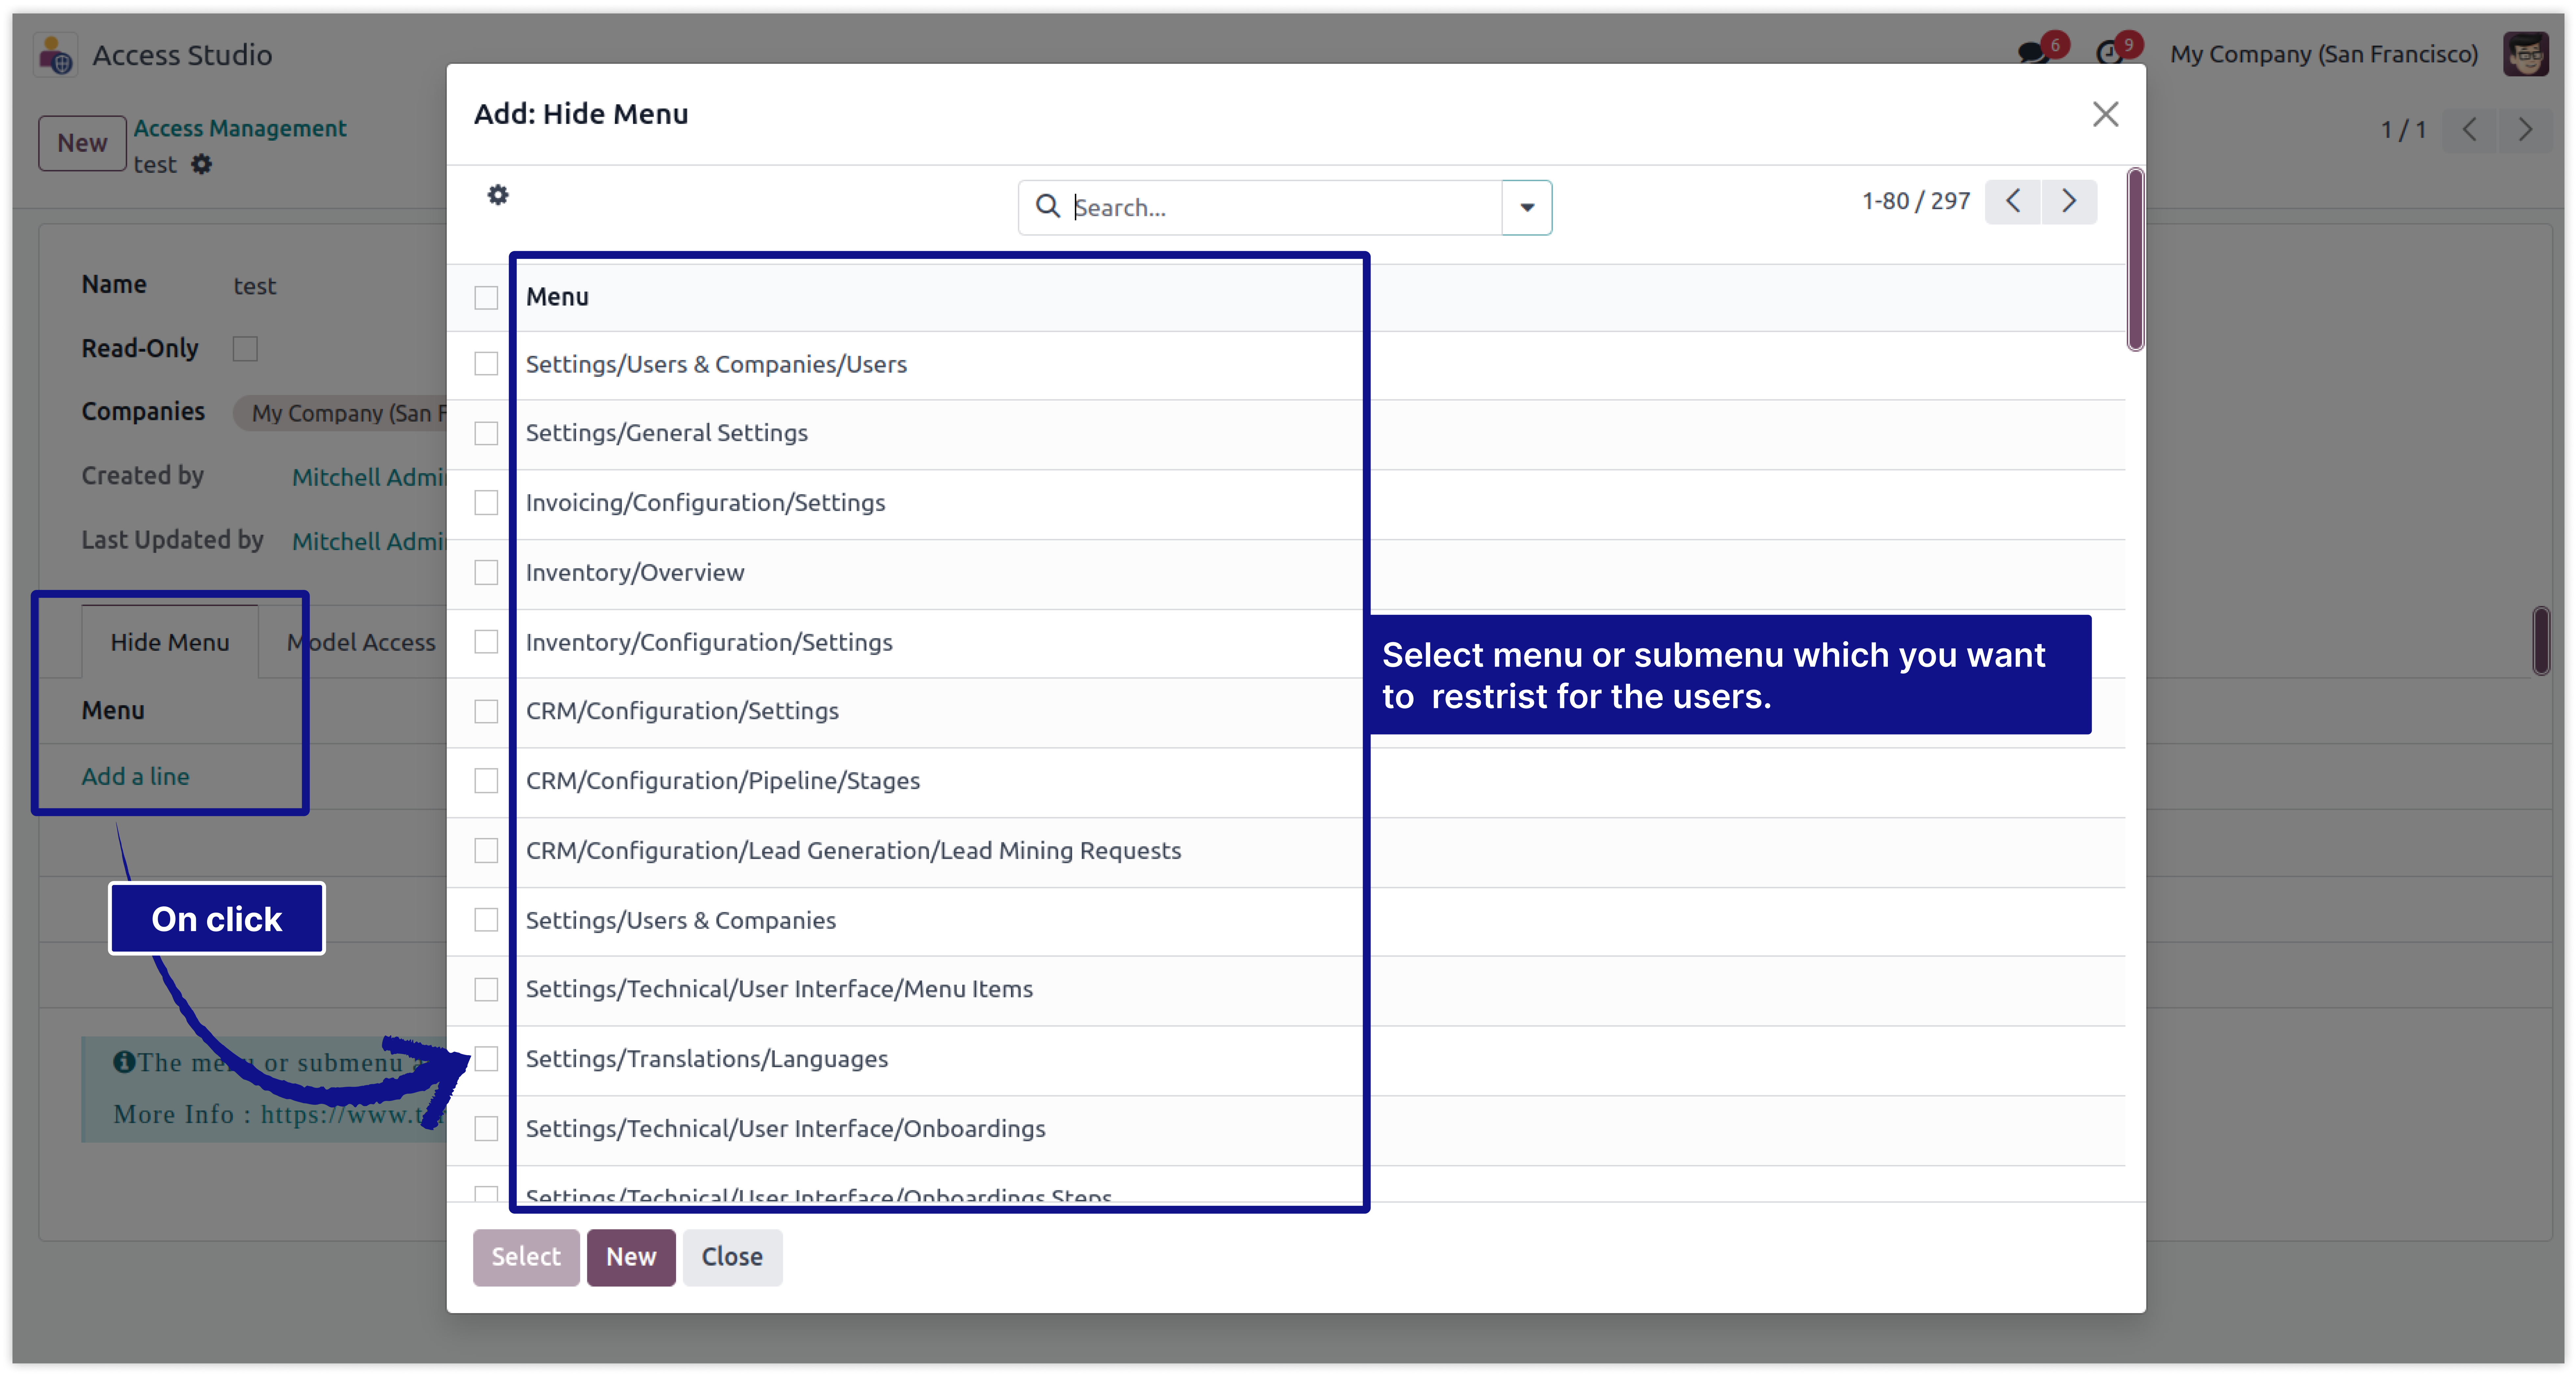
Task: Switch to the Hide Menu tab
Action: click(x=170, y=642)
